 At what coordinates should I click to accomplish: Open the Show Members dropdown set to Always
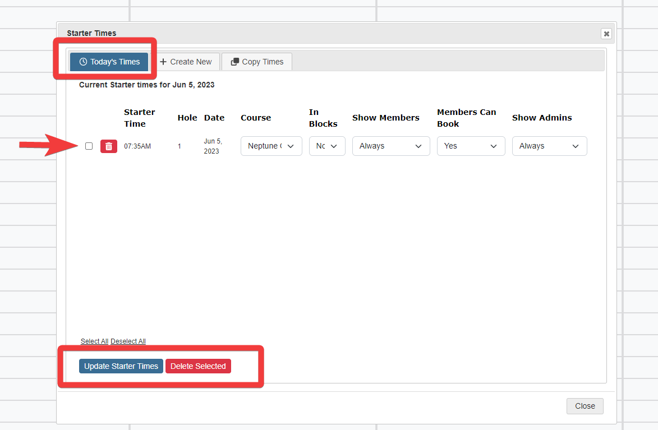point(391,146)
